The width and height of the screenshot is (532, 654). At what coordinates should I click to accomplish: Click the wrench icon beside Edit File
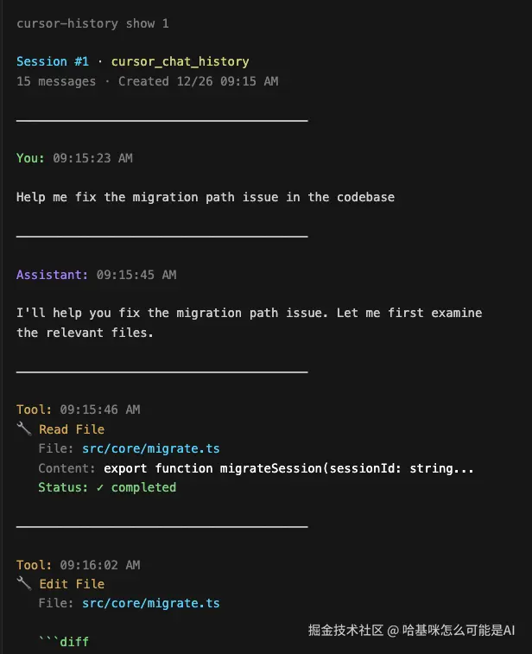(x=23, y=584)
